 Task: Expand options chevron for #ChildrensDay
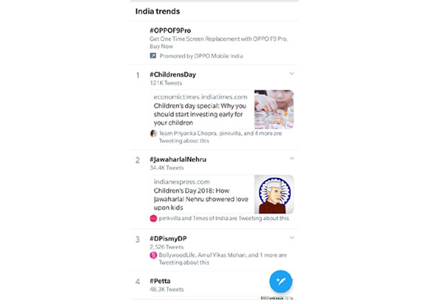tap(292, 74)
